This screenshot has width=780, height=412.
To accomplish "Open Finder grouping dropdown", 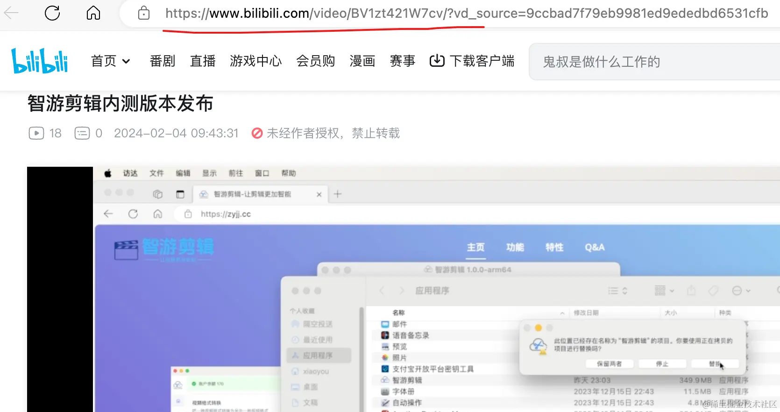I will pyautogui.click(x=664, y=291).
